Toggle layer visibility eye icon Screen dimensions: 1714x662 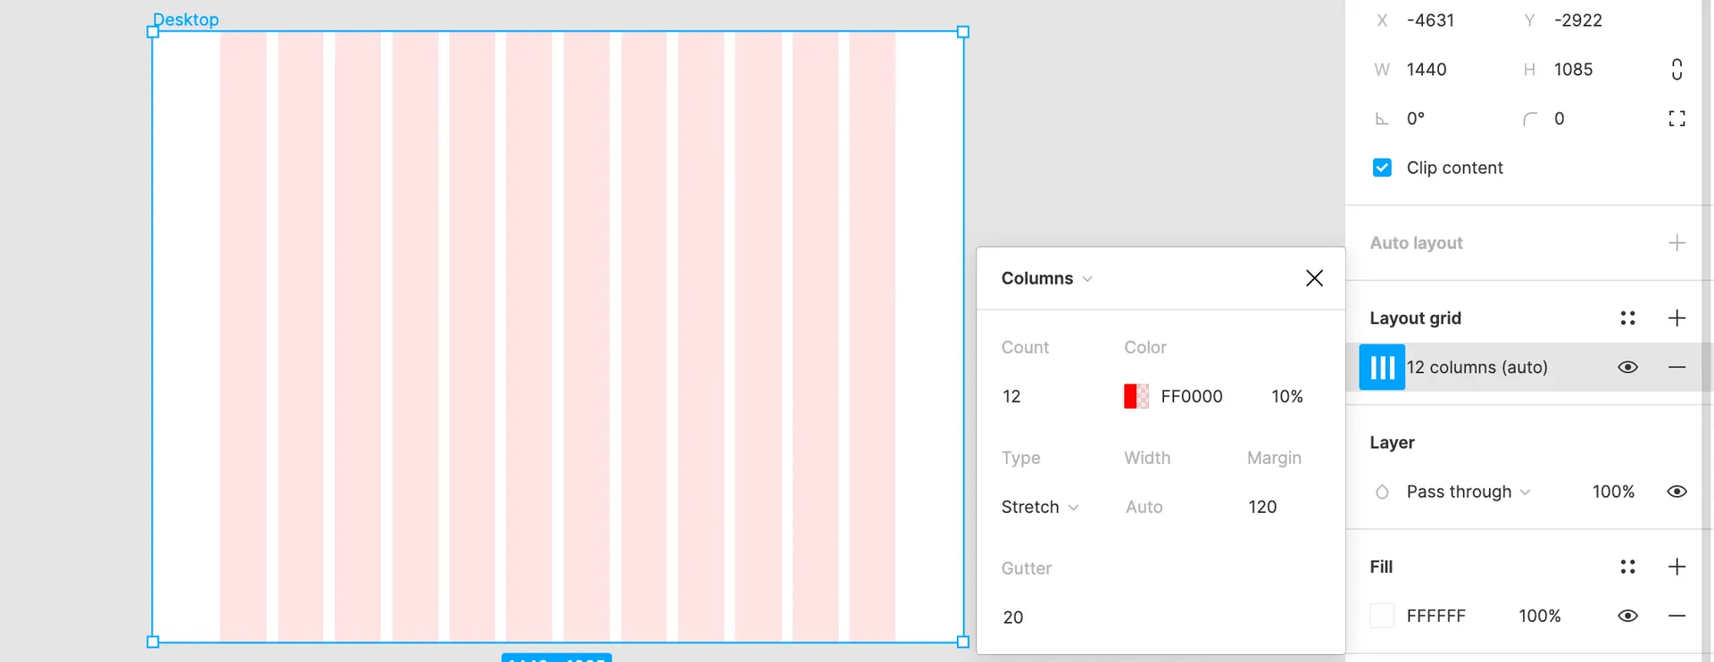tap(1677, 492)
